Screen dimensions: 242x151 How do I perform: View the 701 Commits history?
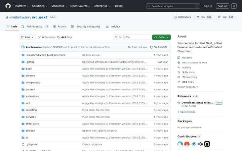(159, 47)
